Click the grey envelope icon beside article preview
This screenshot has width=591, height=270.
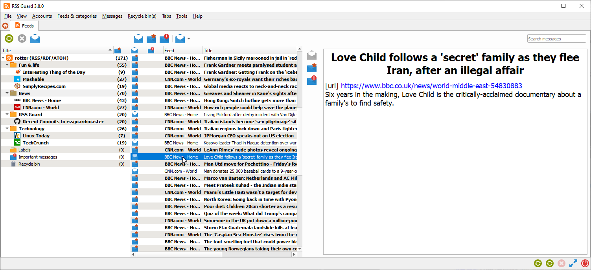(312, 55)
